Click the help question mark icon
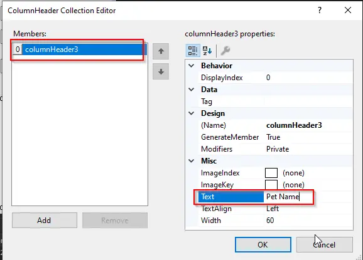Viewport: 363px width, 260px height. point(320,10)
